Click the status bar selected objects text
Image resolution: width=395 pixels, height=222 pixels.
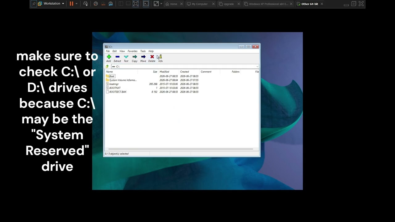click(x=117, y=154)
